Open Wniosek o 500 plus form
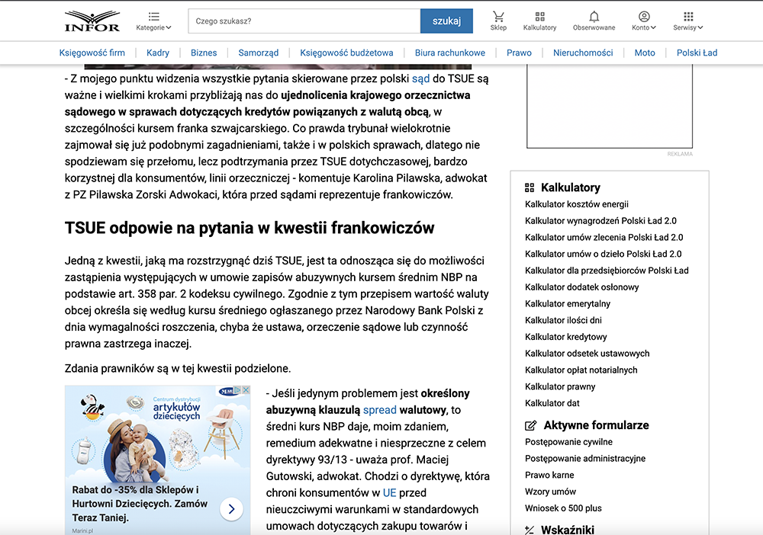763x535 pixels. pos(563,508)
